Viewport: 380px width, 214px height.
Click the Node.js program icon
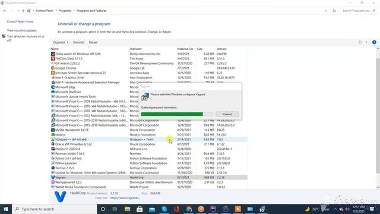tap(53, 135)
